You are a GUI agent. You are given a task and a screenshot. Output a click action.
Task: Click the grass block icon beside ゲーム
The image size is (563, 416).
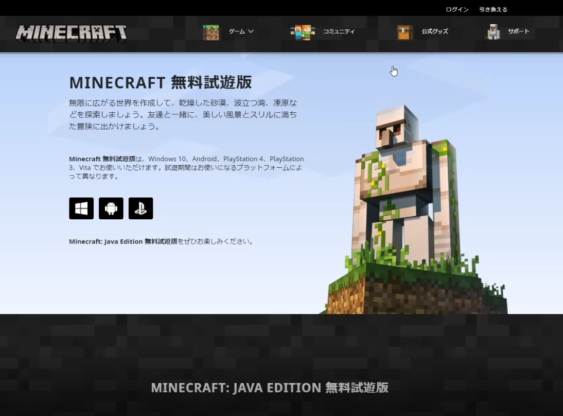click(x=211, y=32)
